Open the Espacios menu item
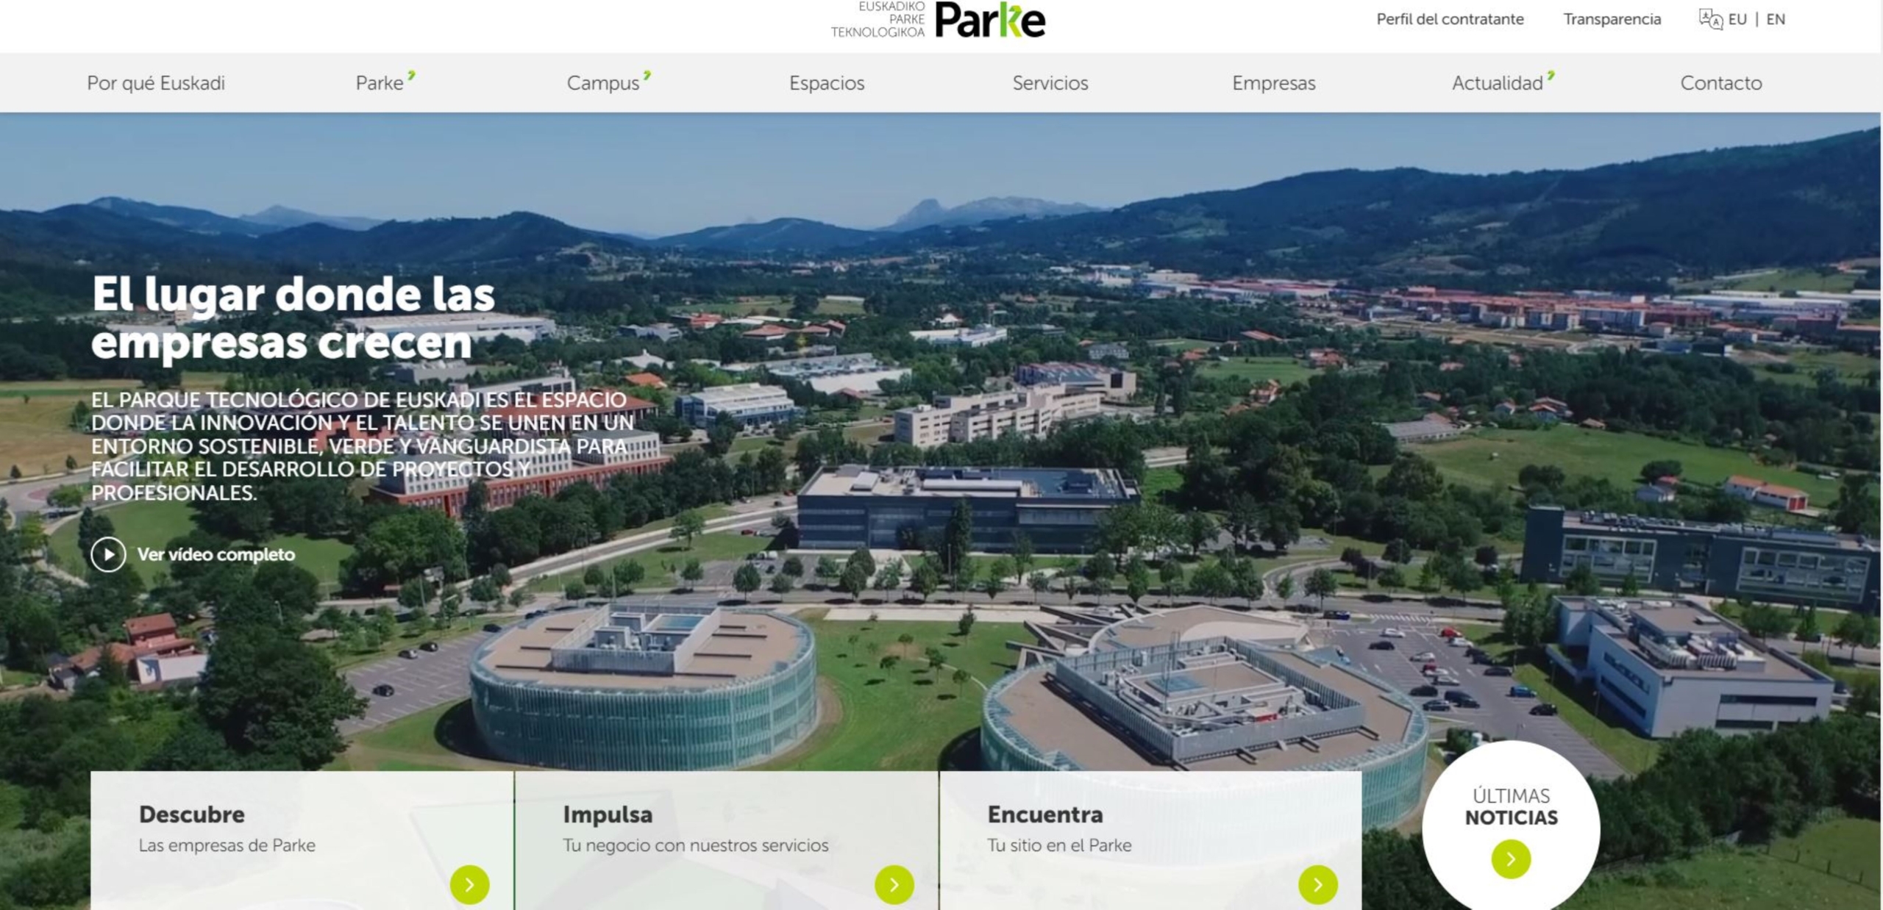Viewport: 1883px width, 910px height. (827, 83)
